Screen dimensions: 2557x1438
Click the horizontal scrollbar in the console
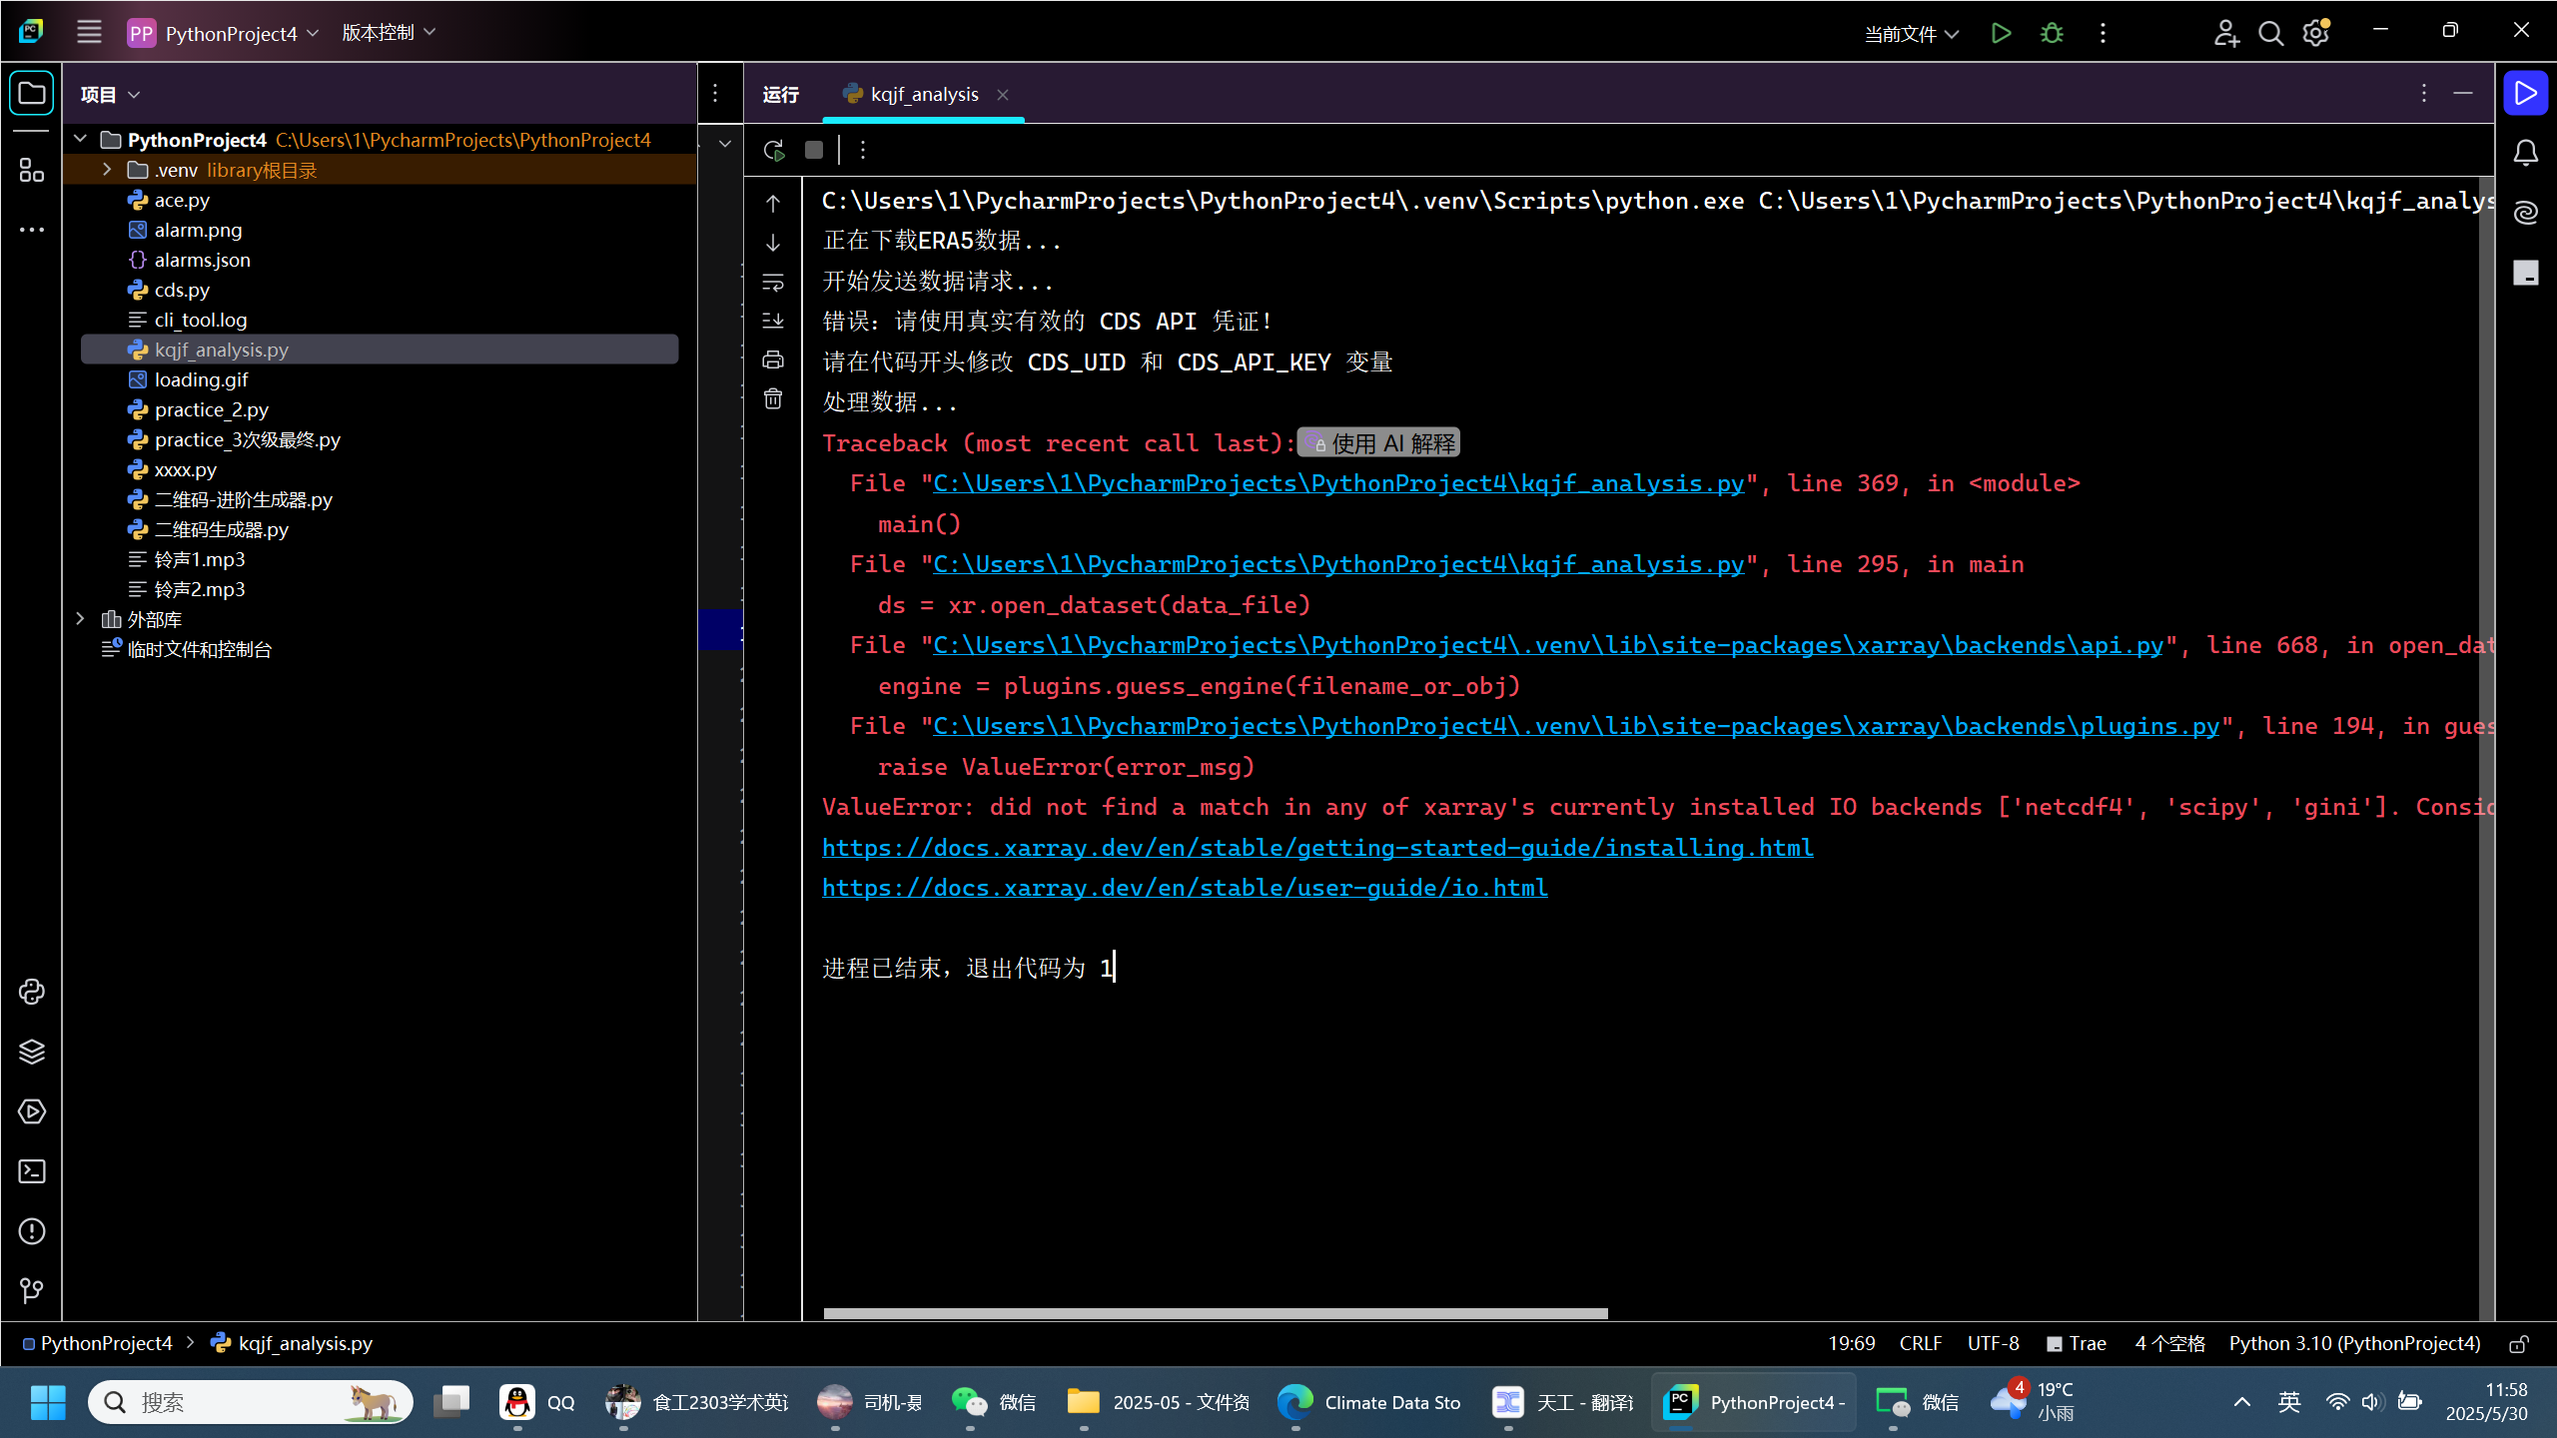point(1215,1313)
